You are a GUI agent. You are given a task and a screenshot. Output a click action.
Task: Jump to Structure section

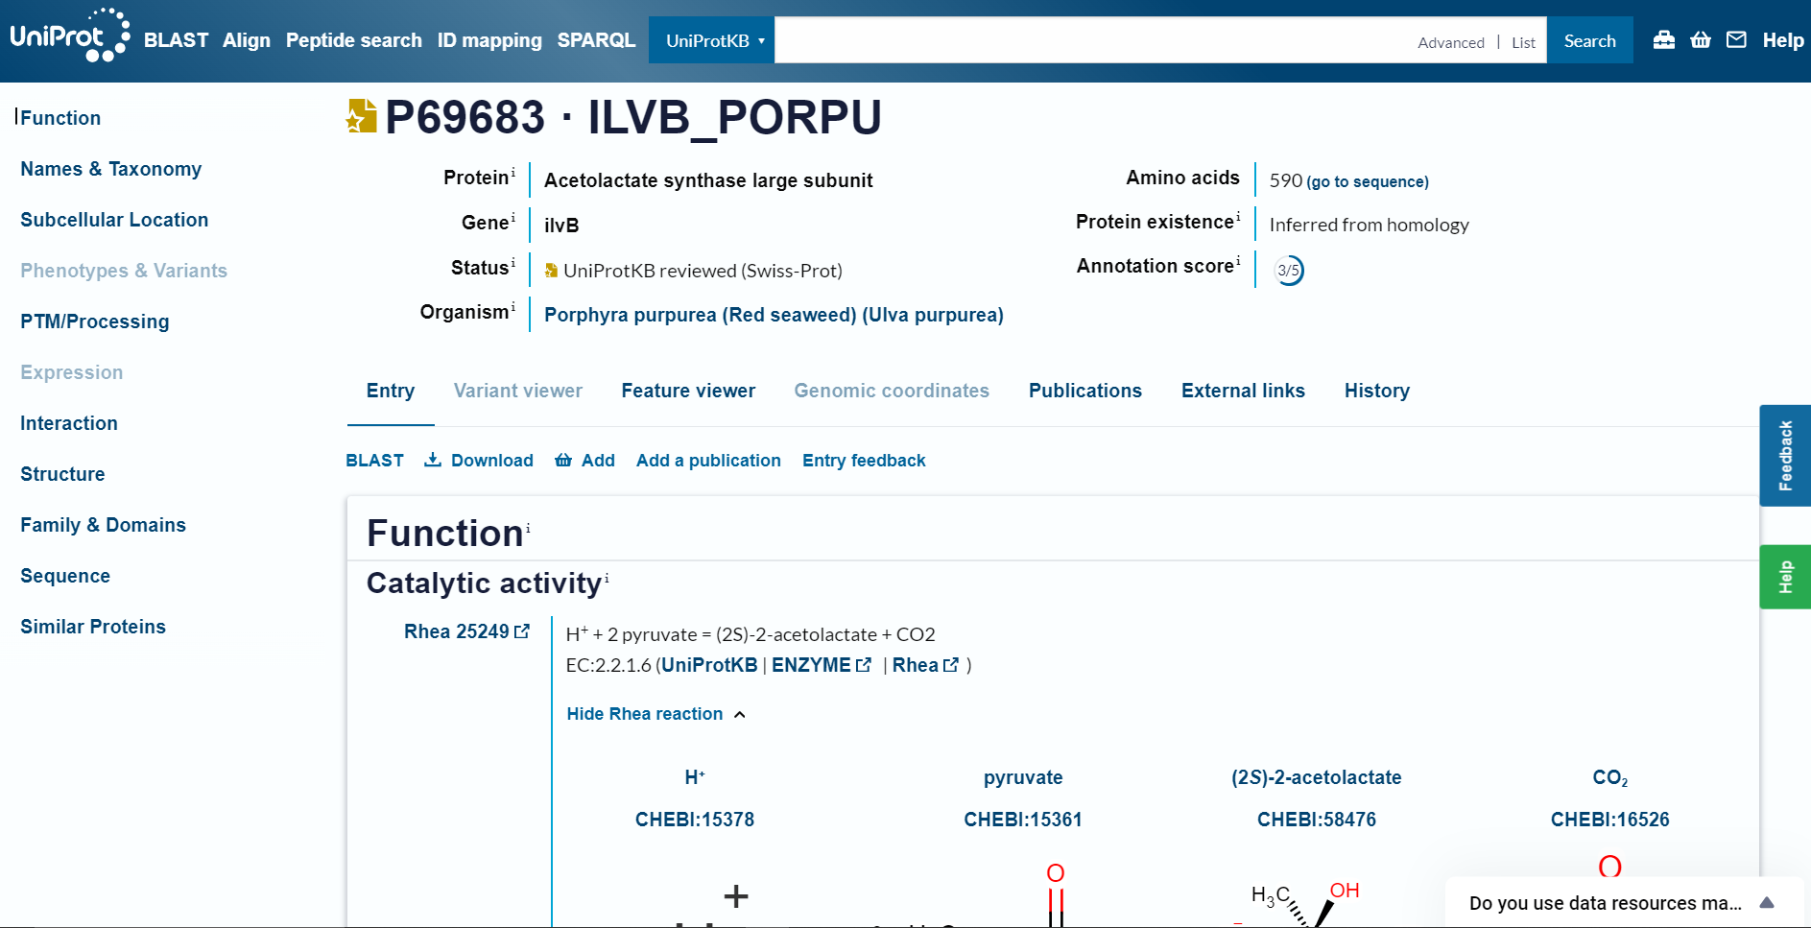tap(62, 474)
